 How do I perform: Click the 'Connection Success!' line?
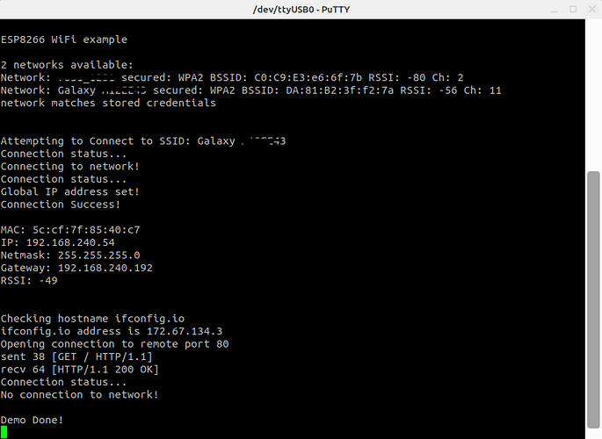pyautogui.click(x=61, y=205)
